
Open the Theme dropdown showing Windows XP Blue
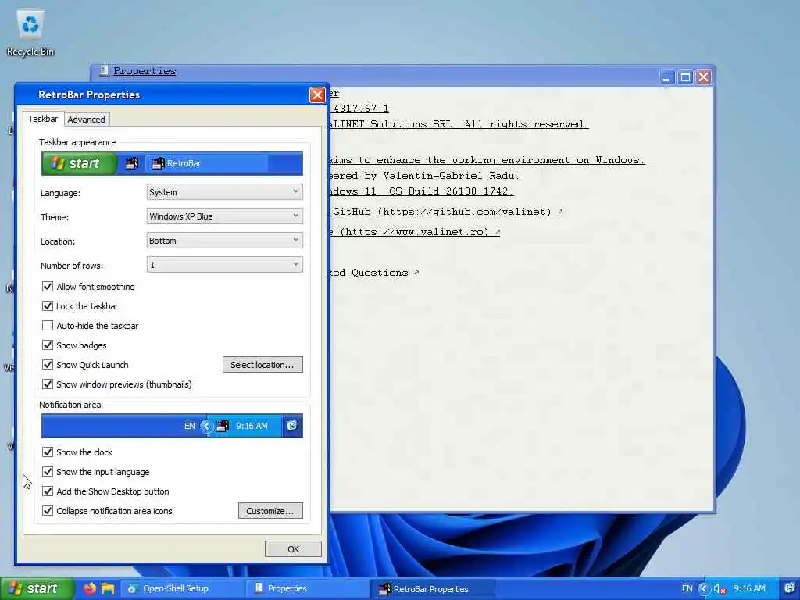pos(224,216)
